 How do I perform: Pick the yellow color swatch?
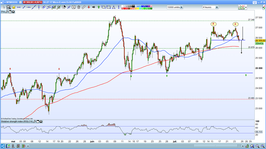tap(138, 8)
